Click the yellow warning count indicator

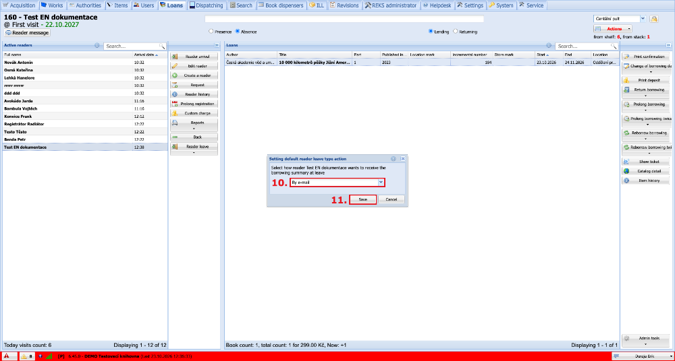27,356
